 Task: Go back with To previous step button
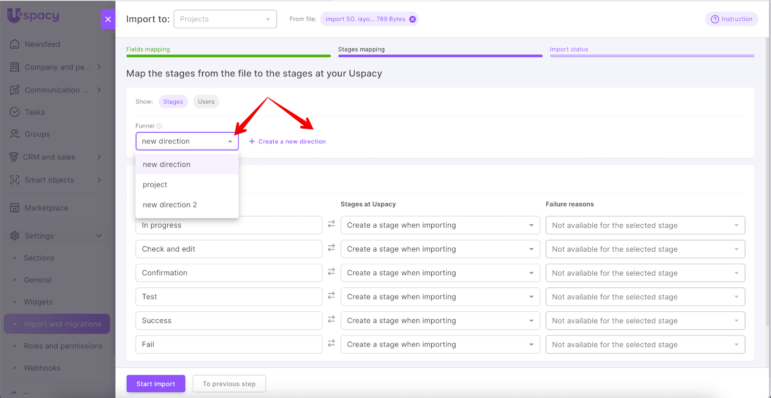coord(229,384)
